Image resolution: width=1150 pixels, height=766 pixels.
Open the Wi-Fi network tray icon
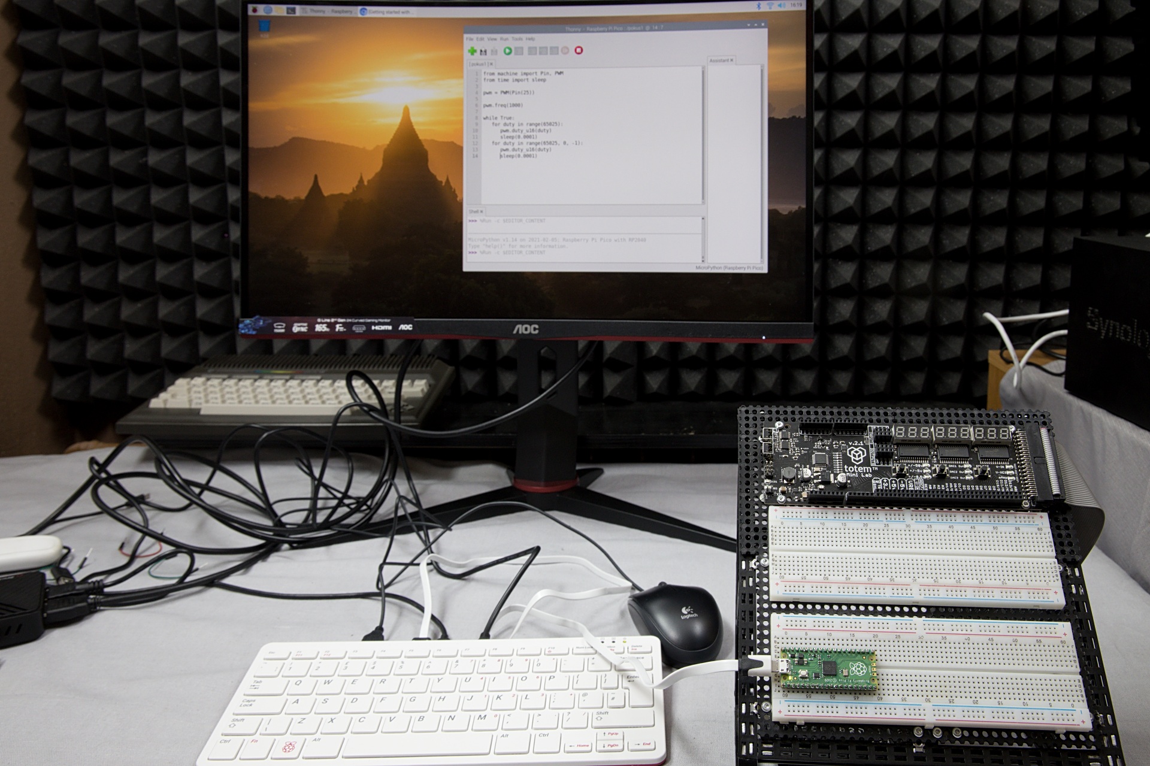click(x=770, y=5)
